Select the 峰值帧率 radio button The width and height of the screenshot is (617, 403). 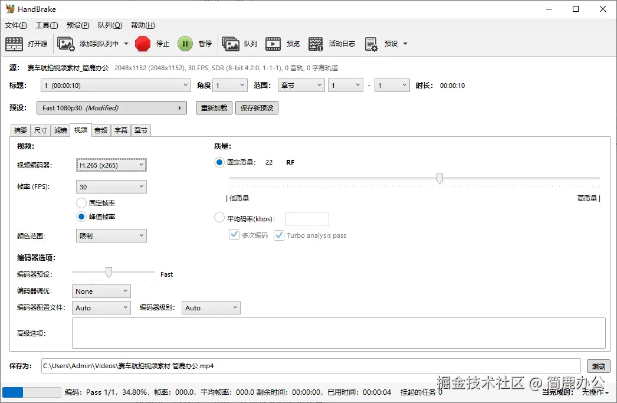[x=81, y=217]
